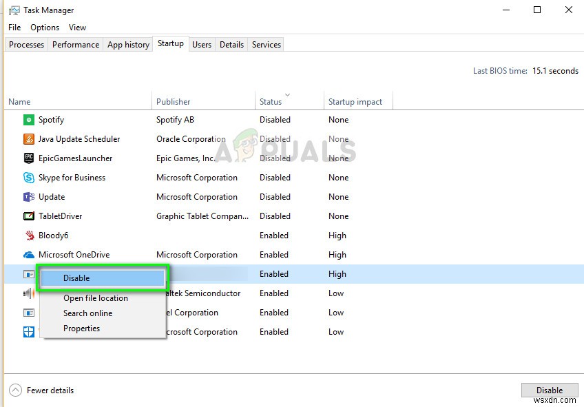The width and height of the screenshot is (584, 407).
Task: Collapse view using Fewer details arrow
Action: point(16,390)
